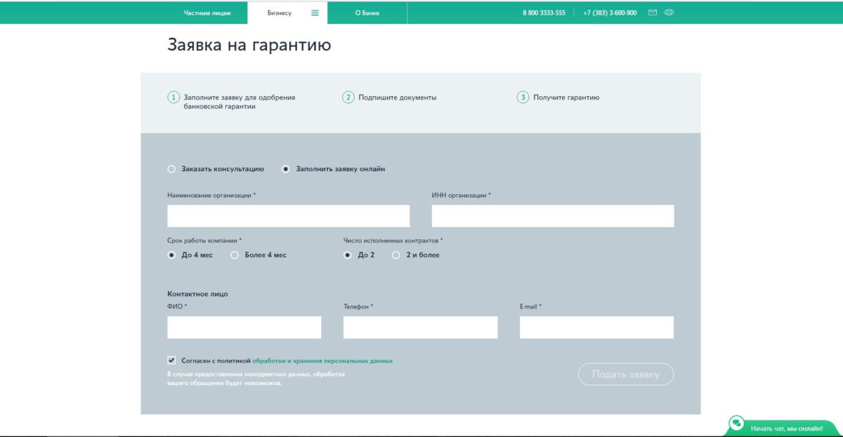Focus the ИНН организации input field

(x=552, y=216)
